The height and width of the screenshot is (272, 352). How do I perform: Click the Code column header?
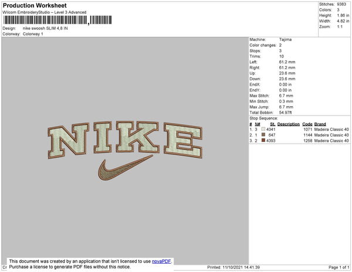pyautogui.click(x=307, y=124)
